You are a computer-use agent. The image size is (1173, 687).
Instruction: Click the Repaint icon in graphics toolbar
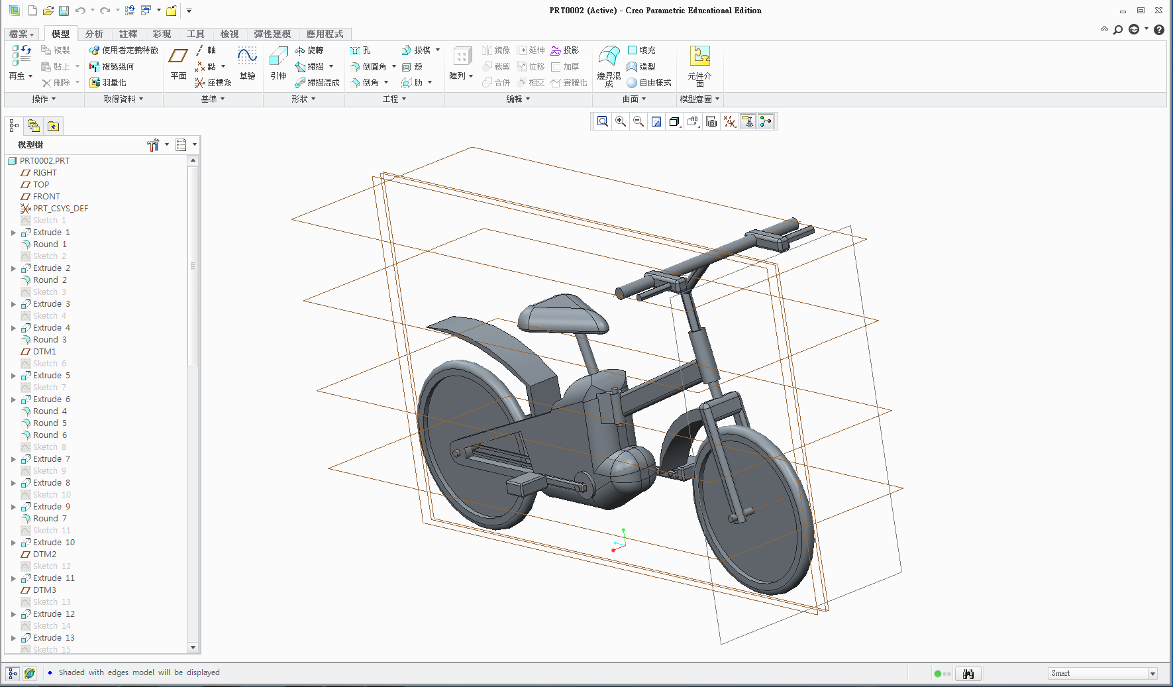point(656,121)
